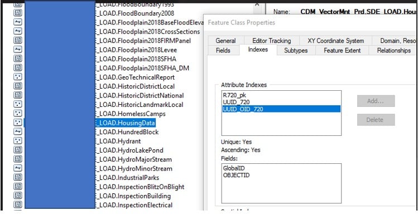This screenshot has width=418, height=215.
Task: Select the GeoTechnicalReport feature class
Action: tap(134, 77)
